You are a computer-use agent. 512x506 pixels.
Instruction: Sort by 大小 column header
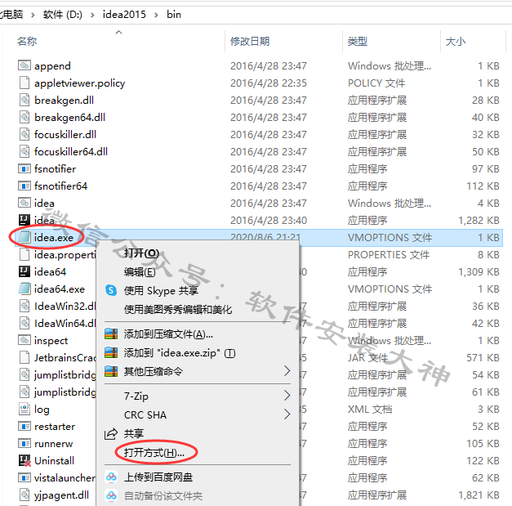tap(456, 41)
